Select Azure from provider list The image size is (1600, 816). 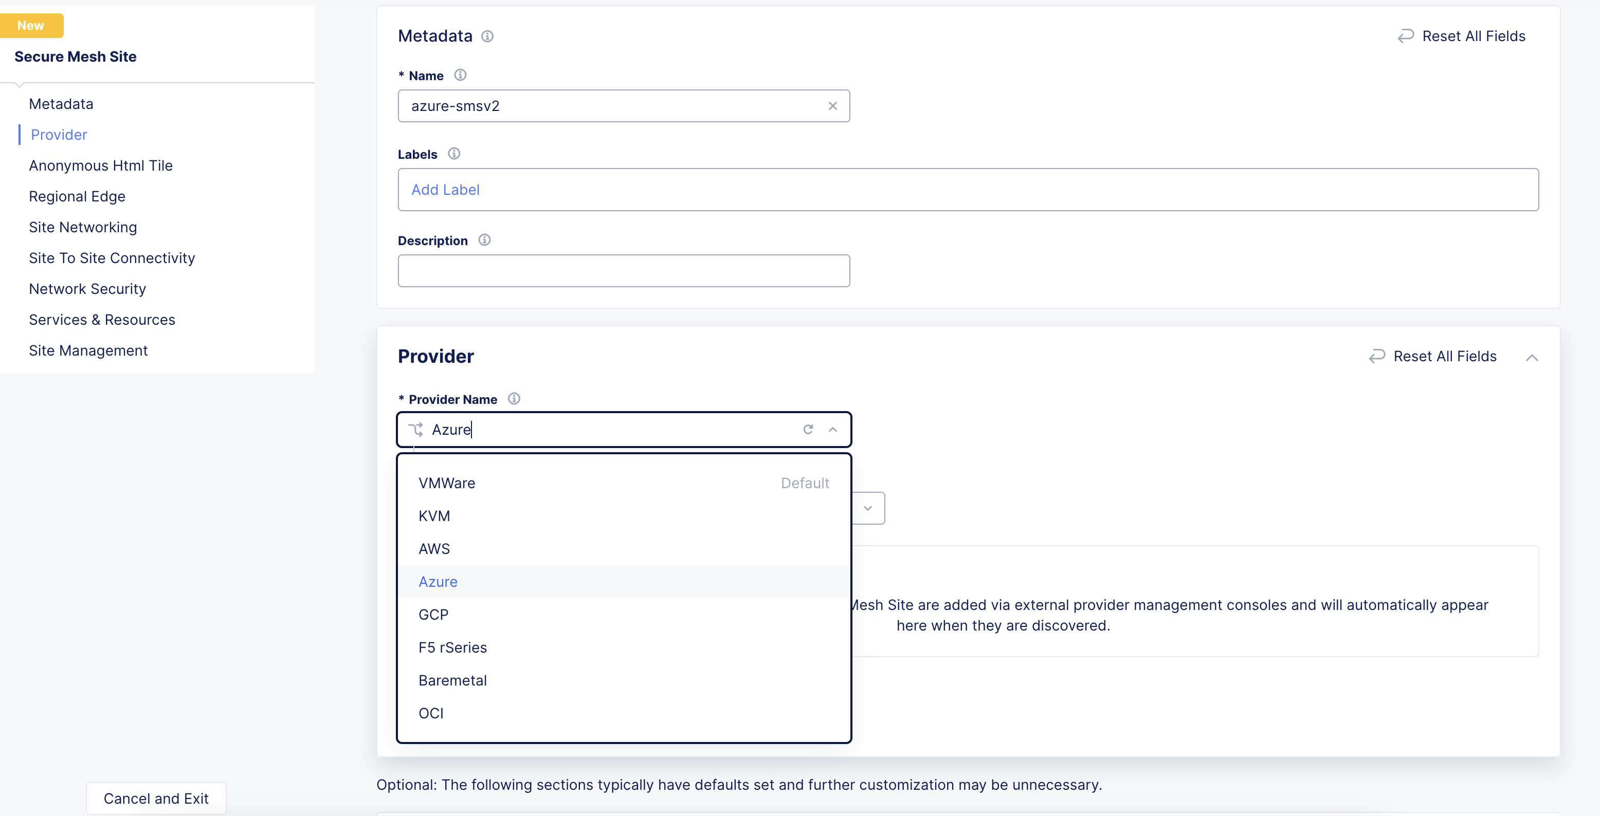coord(438,582)
